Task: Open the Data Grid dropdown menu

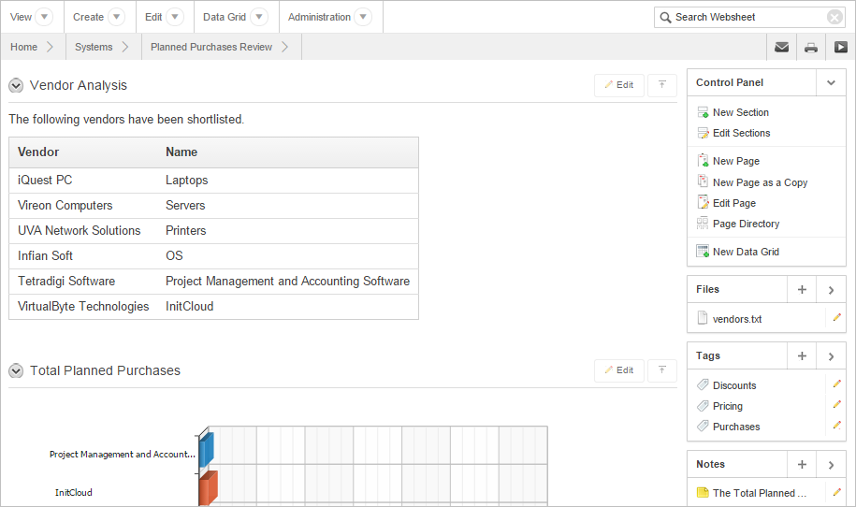Action: pyautogui.click(x=259, y=17)
